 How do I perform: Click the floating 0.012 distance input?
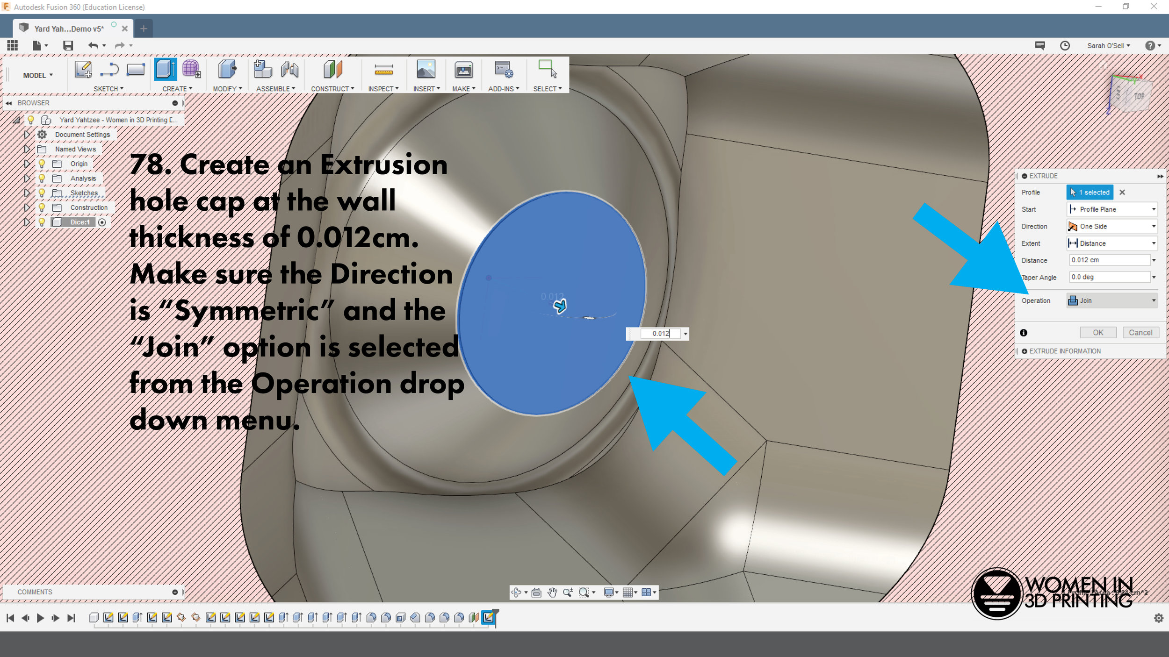point(660,333)
